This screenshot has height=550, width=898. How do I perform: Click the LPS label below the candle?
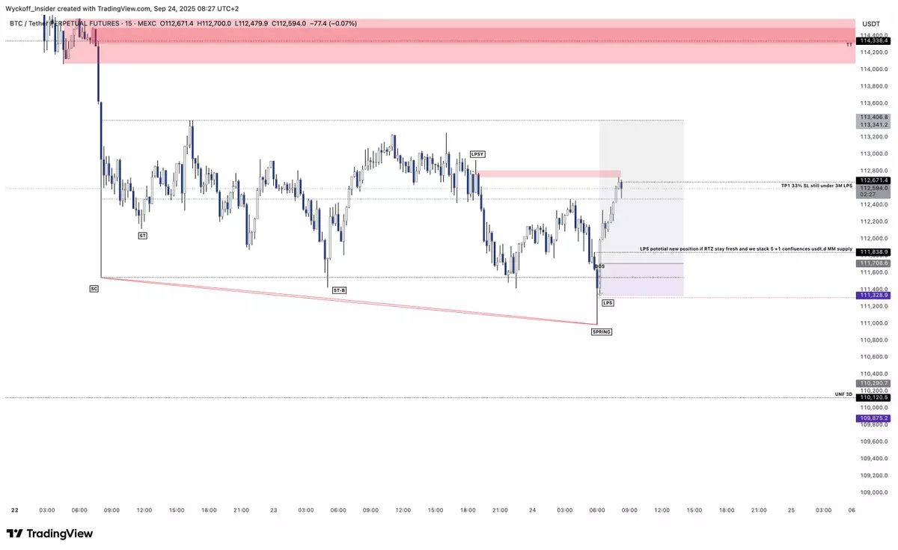click(x=608, y=302)
